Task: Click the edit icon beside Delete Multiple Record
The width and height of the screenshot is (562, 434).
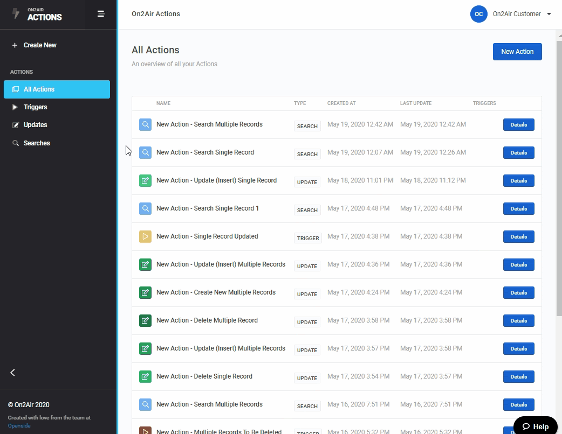Action: (145, 320)
